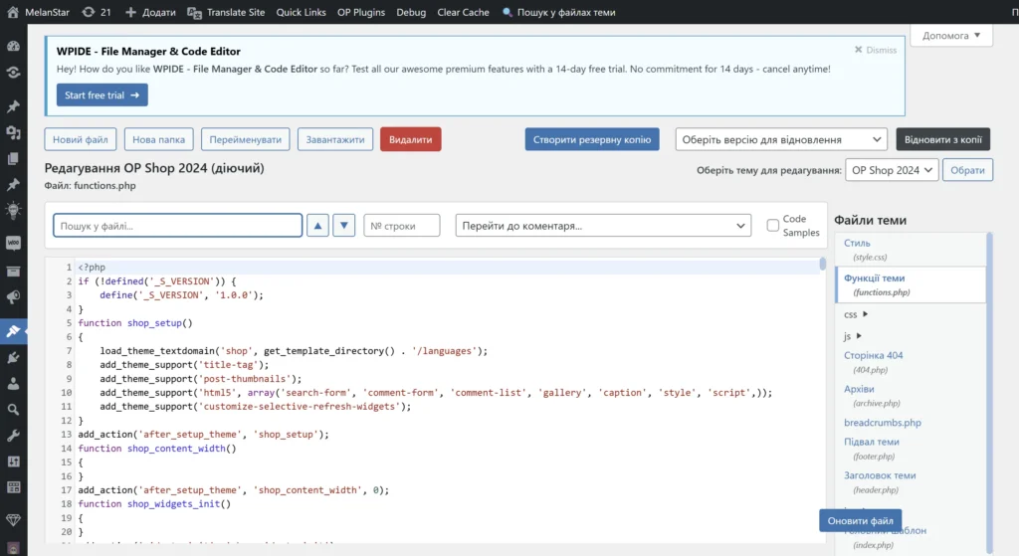Viewport: 1019px width, 556px height.
Task: Open OP Plugins menu in admin bar
Action: 360,12
